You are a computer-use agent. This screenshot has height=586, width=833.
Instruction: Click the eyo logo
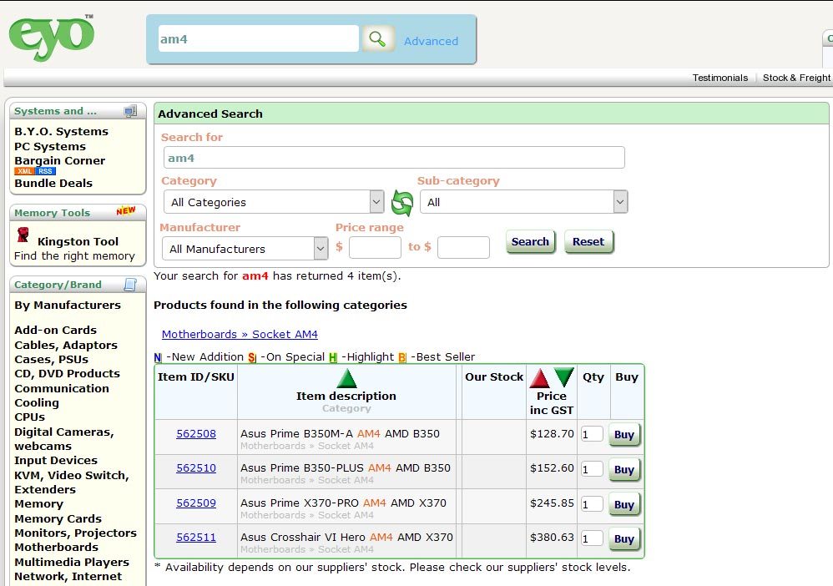(52, 38)
